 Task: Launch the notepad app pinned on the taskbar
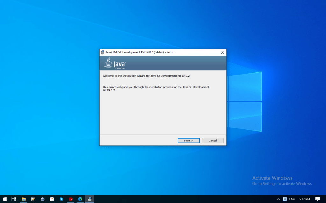33,199
